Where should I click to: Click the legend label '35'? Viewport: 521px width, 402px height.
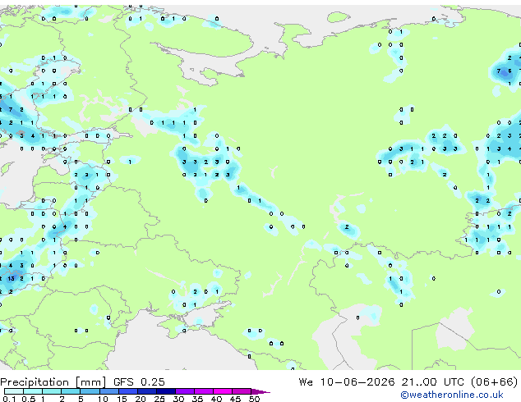point(197,399)
